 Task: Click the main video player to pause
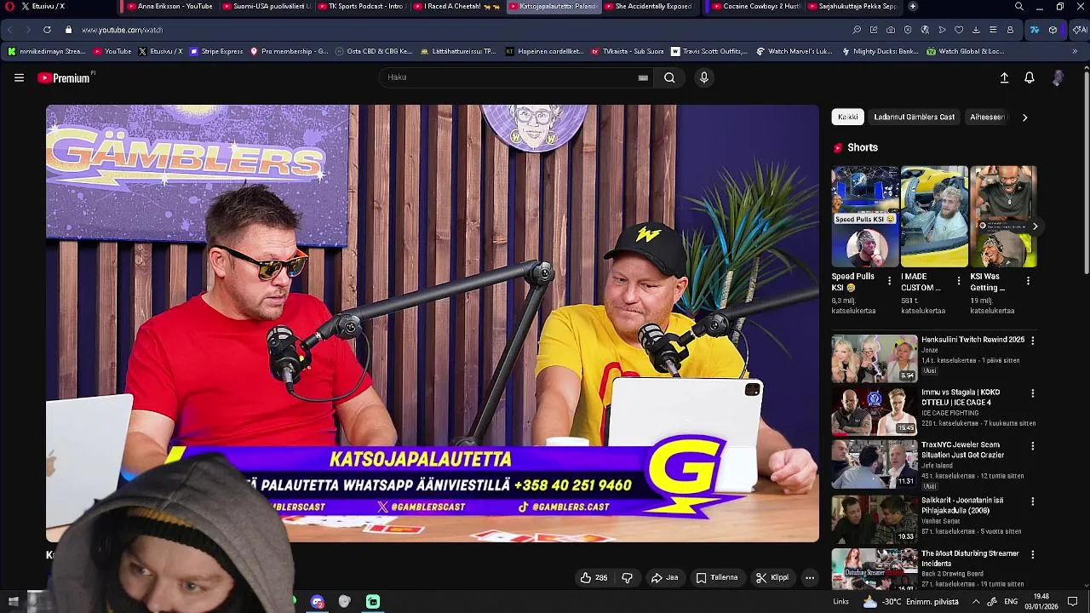pos(433,324)
